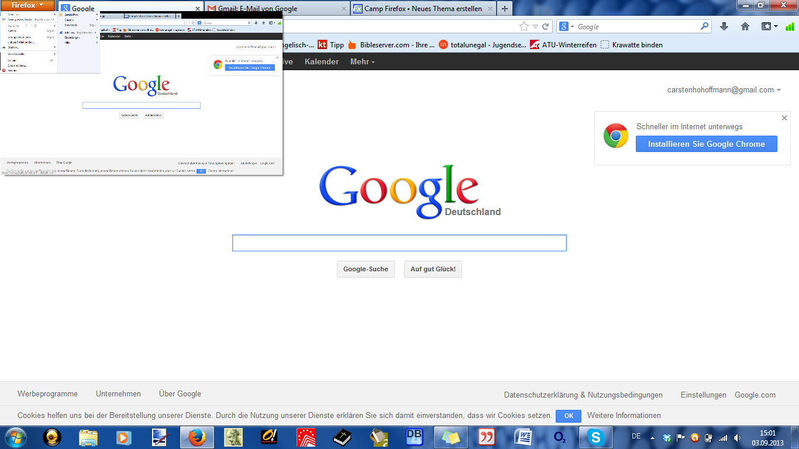
Task: Click the Google Deutschland logo
Action: coord(409,192)
